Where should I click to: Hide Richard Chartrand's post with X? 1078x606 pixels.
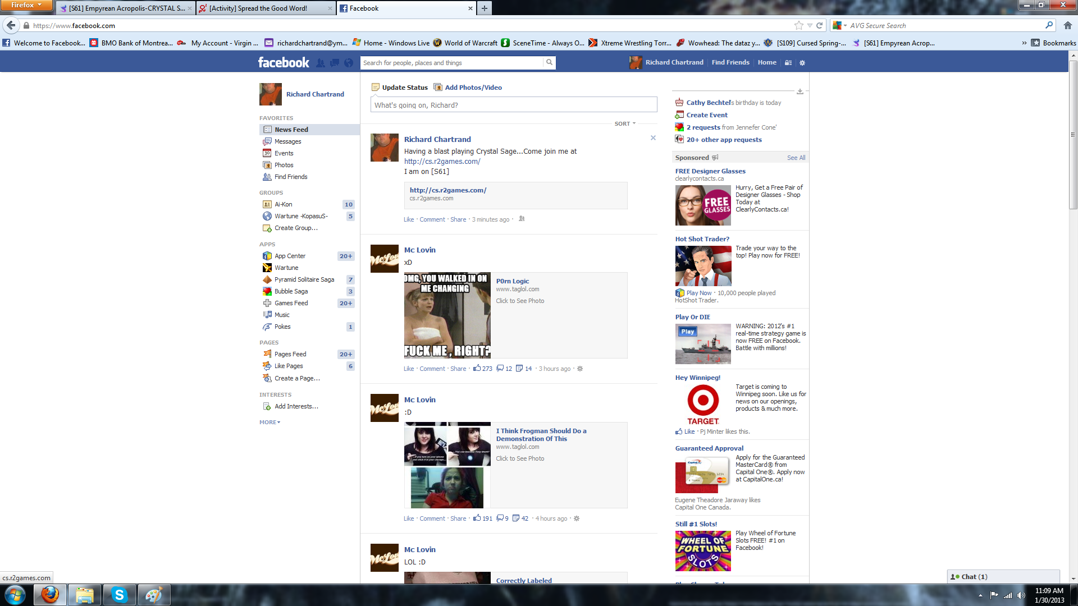(653, 138)
